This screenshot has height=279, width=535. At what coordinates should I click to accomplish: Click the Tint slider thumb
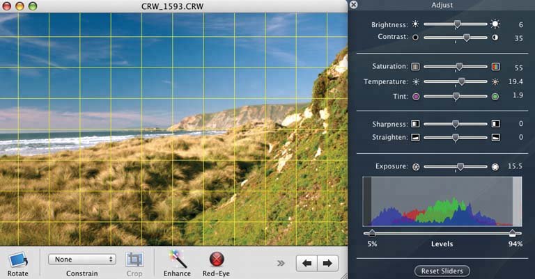(456, 97)
